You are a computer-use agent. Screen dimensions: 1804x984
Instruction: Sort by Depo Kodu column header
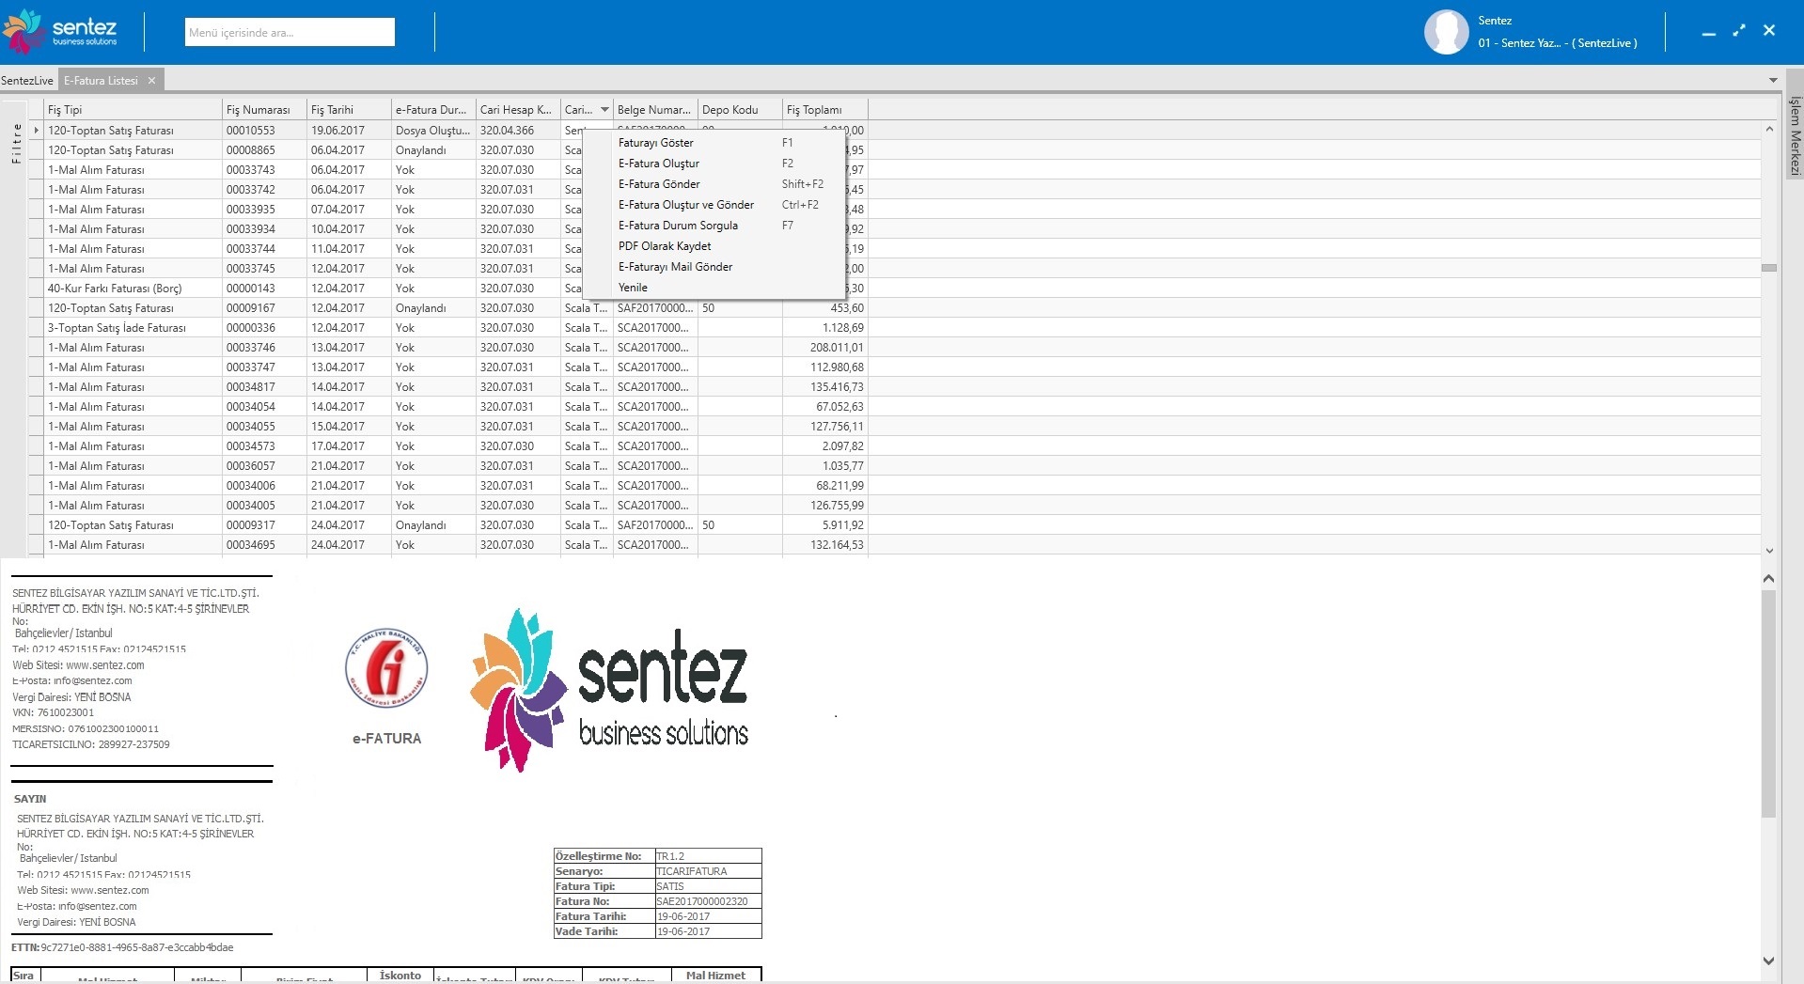(x=740, y=110)
